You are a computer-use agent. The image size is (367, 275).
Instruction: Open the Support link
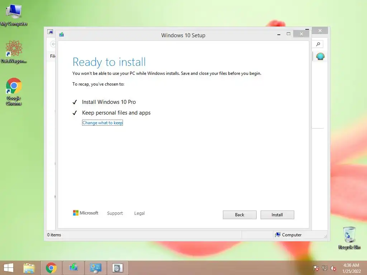coord(115,213)
